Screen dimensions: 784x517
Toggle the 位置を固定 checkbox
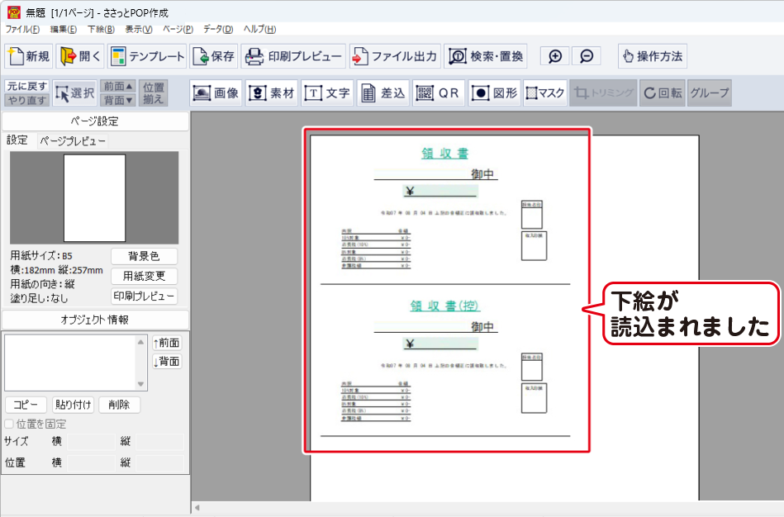tap(10, 424)
